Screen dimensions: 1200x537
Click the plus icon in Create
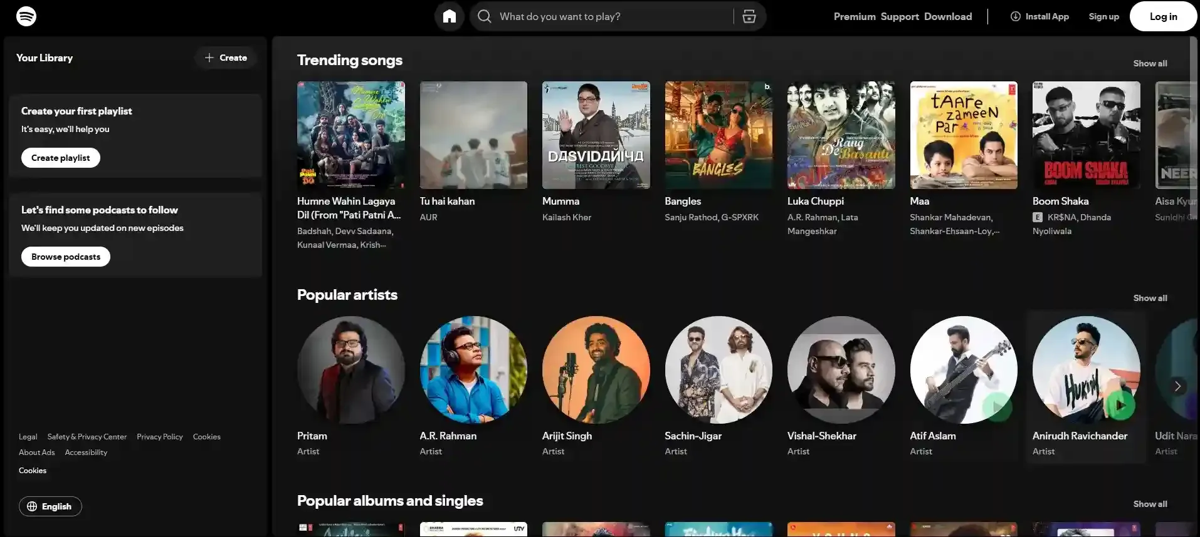(209, 58)
